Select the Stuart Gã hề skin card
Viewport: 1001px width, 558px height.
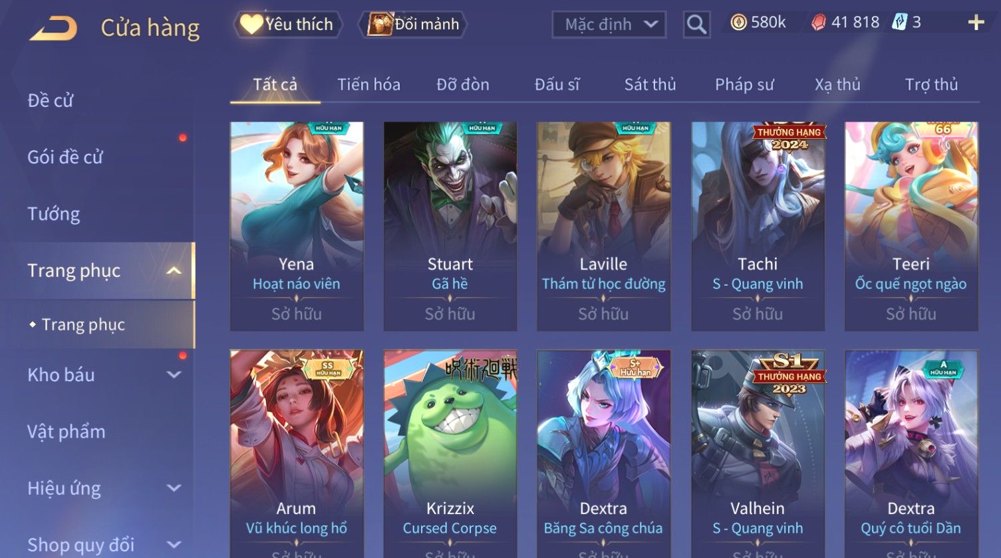pos(450,226)
